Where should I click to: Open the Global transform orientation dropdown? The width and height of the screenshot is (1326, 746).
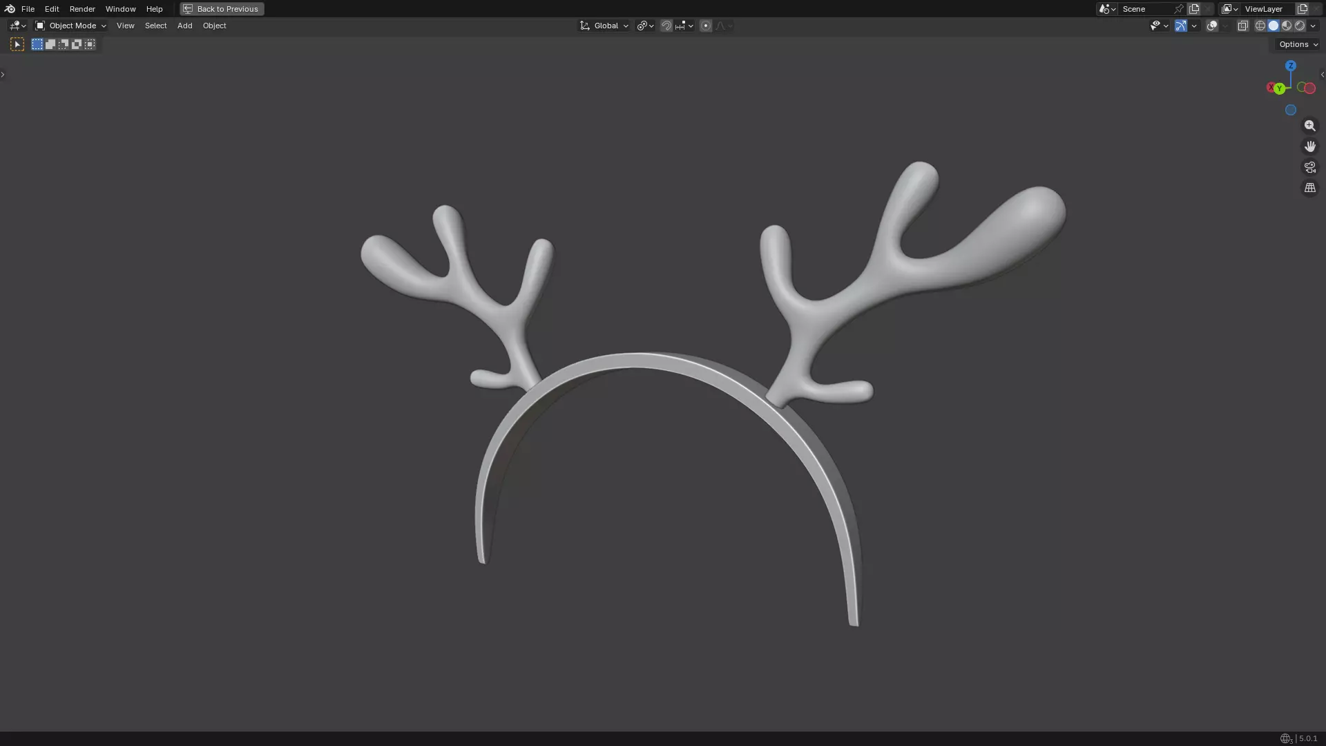(x=605, y=26)
